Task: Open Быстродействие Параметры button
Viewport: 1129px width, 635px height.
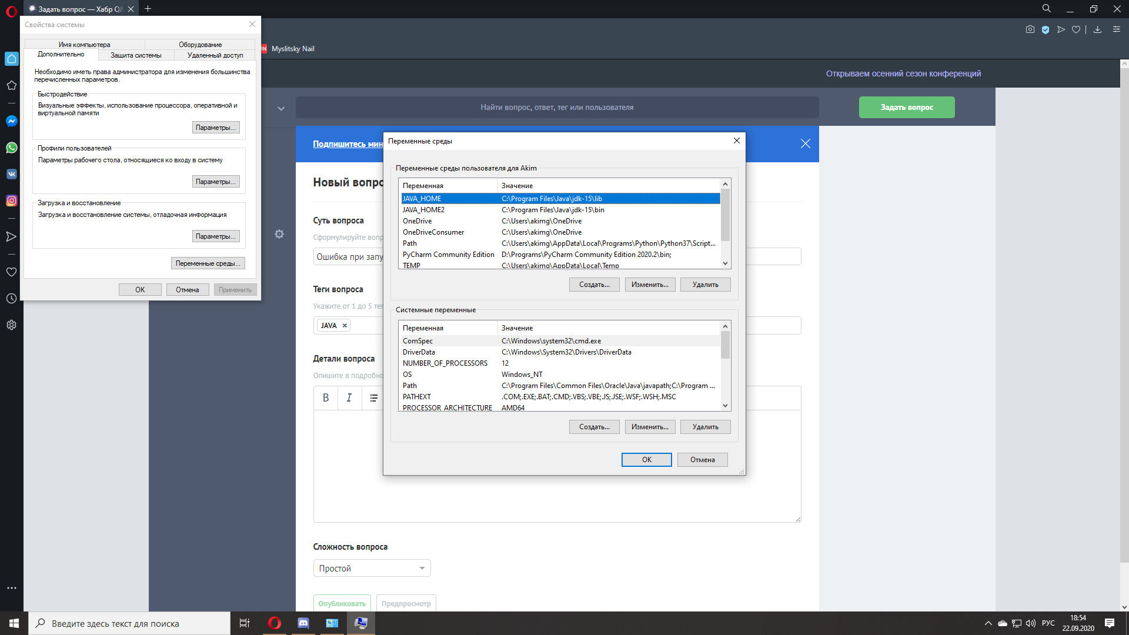Action: (216, 128)
